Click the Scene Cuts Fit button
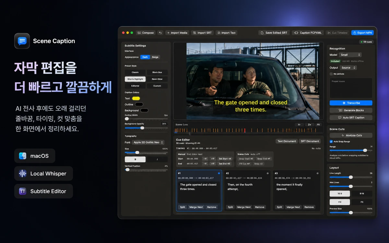The height and width of the screenshot is (243, 389). [x=318, y=124]
